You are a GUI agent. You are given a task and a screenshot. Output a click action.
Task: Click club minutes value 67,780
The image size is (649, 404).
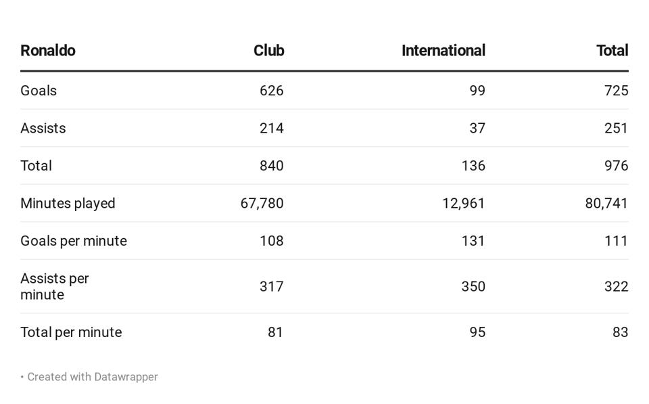(262, 204)
